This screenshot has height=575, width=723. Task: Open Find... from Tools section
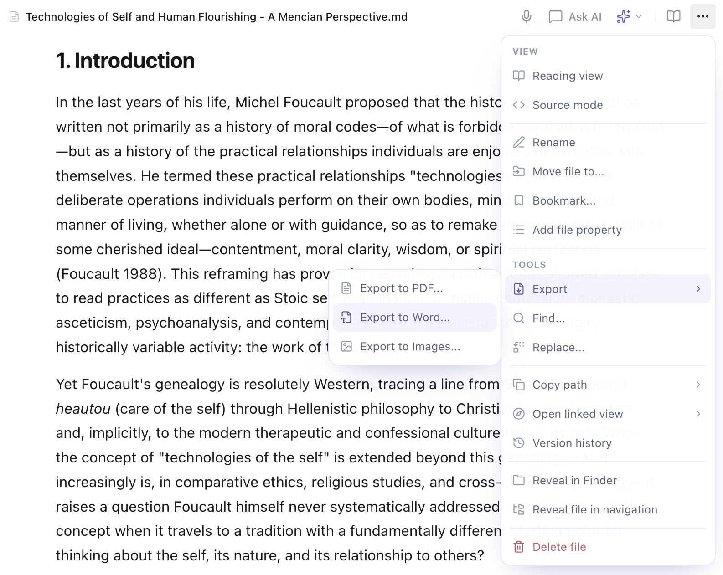click(x=608, y=318)
